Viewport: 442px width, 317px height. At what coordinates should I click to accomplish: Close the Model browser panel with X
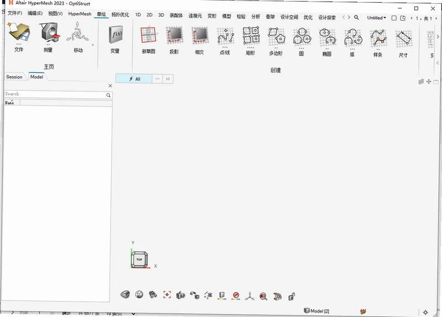110,86
